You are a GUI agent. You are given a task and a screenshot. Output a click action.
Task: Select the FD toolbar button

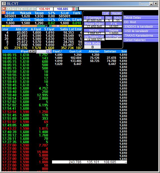click(14, 9)
